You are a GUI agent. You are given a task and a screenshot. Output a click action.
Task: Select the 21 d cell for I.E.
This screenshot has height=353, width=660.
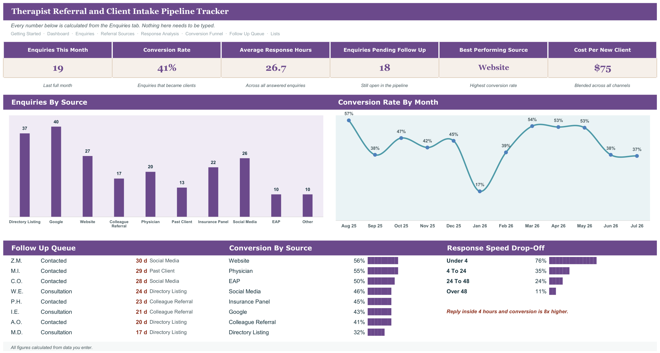[141, 312]
